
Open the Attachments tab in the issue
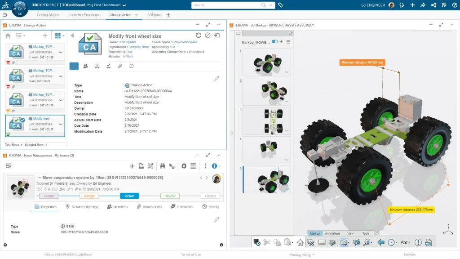[x=149, y=207]
